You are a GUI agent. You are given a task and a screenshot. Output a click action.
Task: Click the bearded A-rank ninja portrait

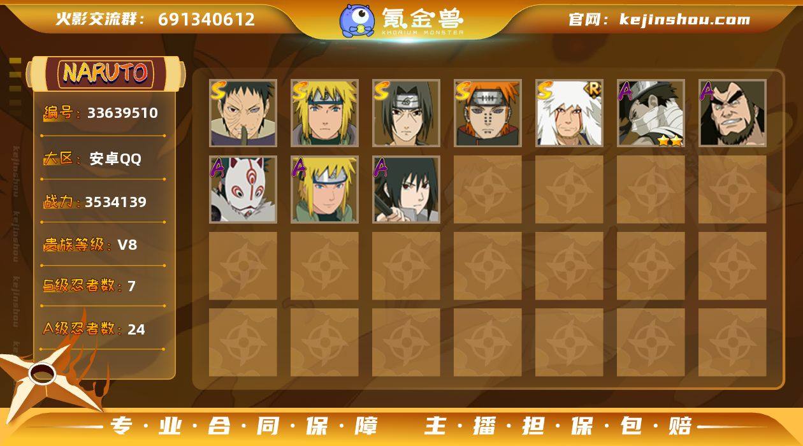(732, 113)
